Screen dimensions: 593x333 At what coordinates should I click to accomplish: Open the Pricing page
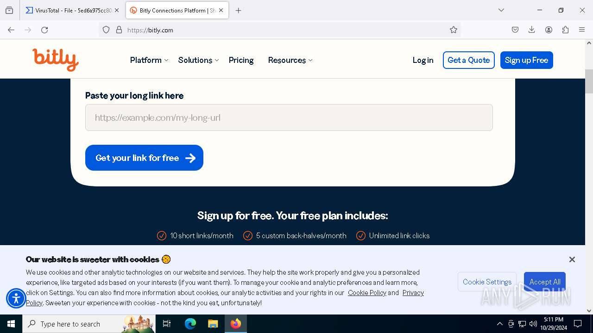pyautogui.click(x=241, y=60)
